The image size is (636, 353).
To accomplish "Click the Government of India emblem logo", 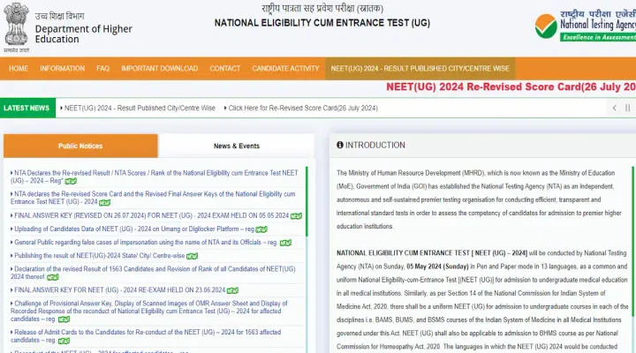I will click(x=16, y=27).
